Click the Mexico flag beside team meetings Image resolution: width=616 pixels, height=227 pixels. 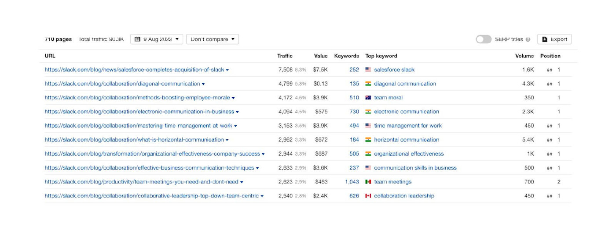click(368, 182)
